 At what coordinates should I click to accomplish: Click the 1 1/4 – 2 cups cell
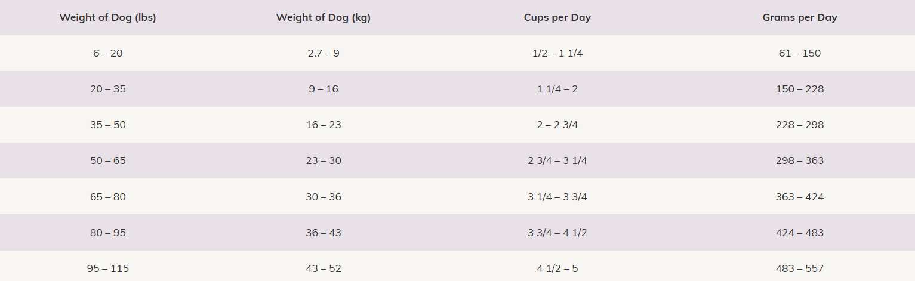557,89
